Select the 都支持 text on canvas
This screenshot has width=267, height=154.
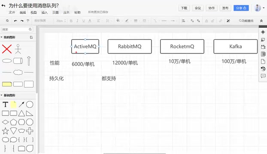coord(109,79)
